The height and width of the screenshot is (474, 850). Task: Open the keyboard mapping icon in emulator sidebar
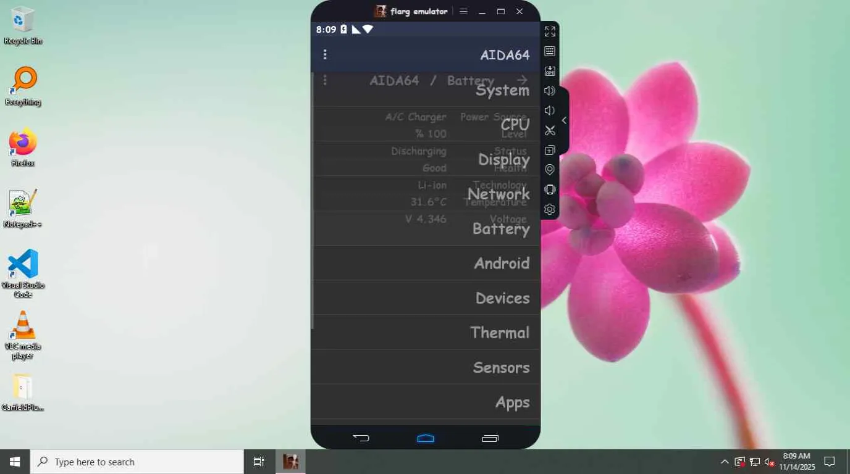point(550,51)
